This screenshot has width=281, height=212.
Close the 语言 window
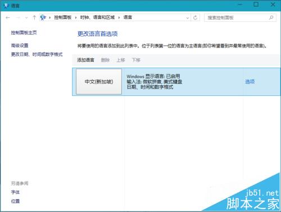[x=273, y=4]
